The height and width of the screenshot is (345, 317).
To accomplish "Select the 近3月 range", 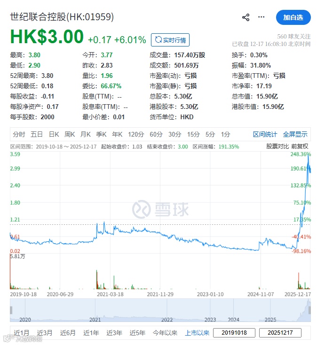I will pos(45,333).
